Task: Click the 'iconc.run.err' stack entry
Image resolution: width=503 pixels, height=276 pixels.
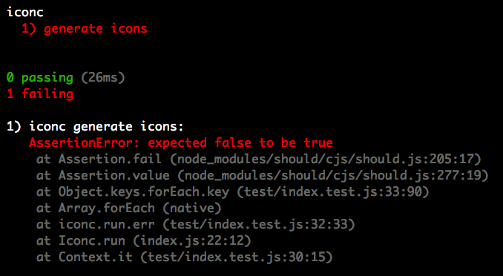Action: 107,224
